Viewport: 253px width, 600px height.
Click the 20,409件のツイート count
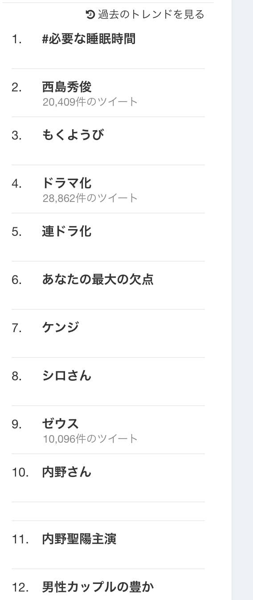[x=90, y=102]
